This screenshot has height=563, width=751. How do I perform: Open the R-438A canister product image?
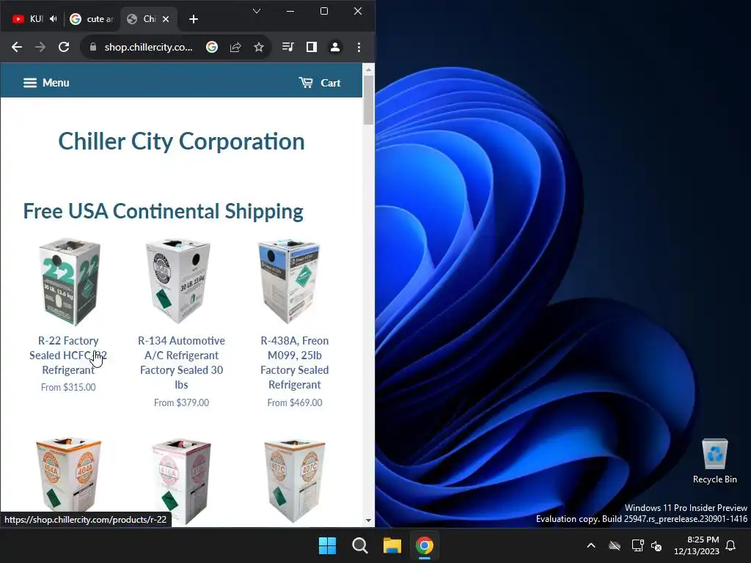tap(290, 281)
